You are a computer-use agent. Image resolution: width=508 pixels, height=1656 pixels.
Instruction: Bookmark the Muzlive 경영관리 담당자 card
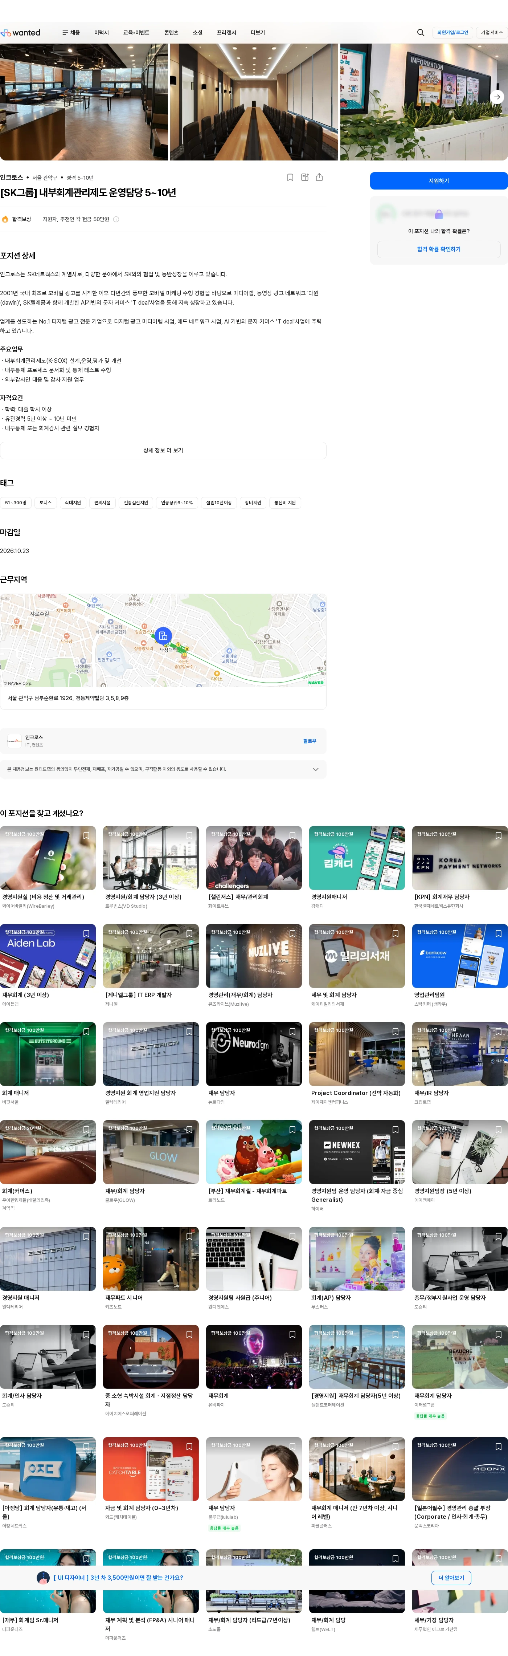coord(292,933)
